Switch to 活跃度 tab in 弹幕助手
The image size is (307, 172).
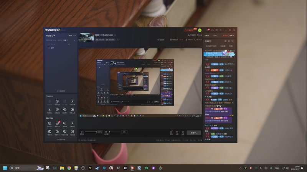coord(223,46)
